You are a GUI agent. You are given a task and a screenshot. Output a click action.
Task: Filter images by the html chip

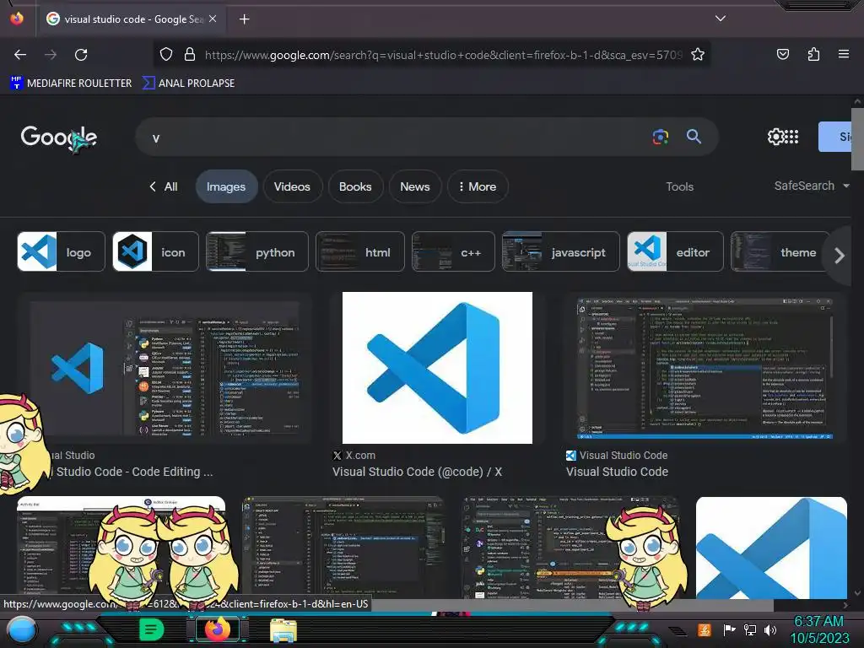[359, 251]
